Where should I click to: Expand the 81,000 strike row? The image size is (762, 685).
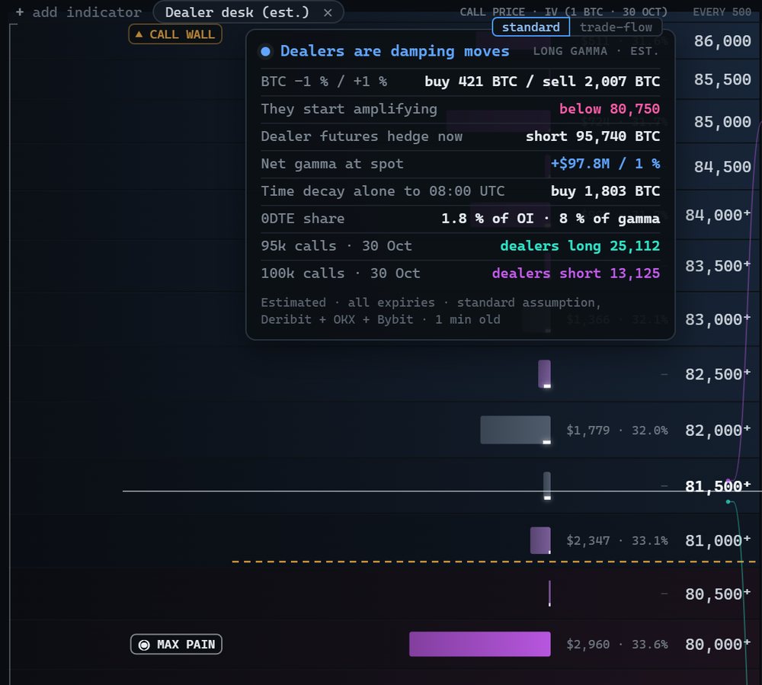tap(718, 540)
